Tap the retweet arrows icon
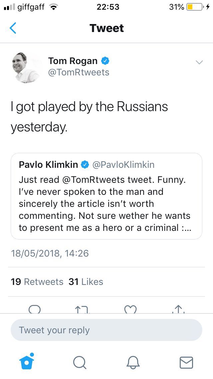Viewport: 213px width, 379px height. pyautogui.click(x=82, y=309)
